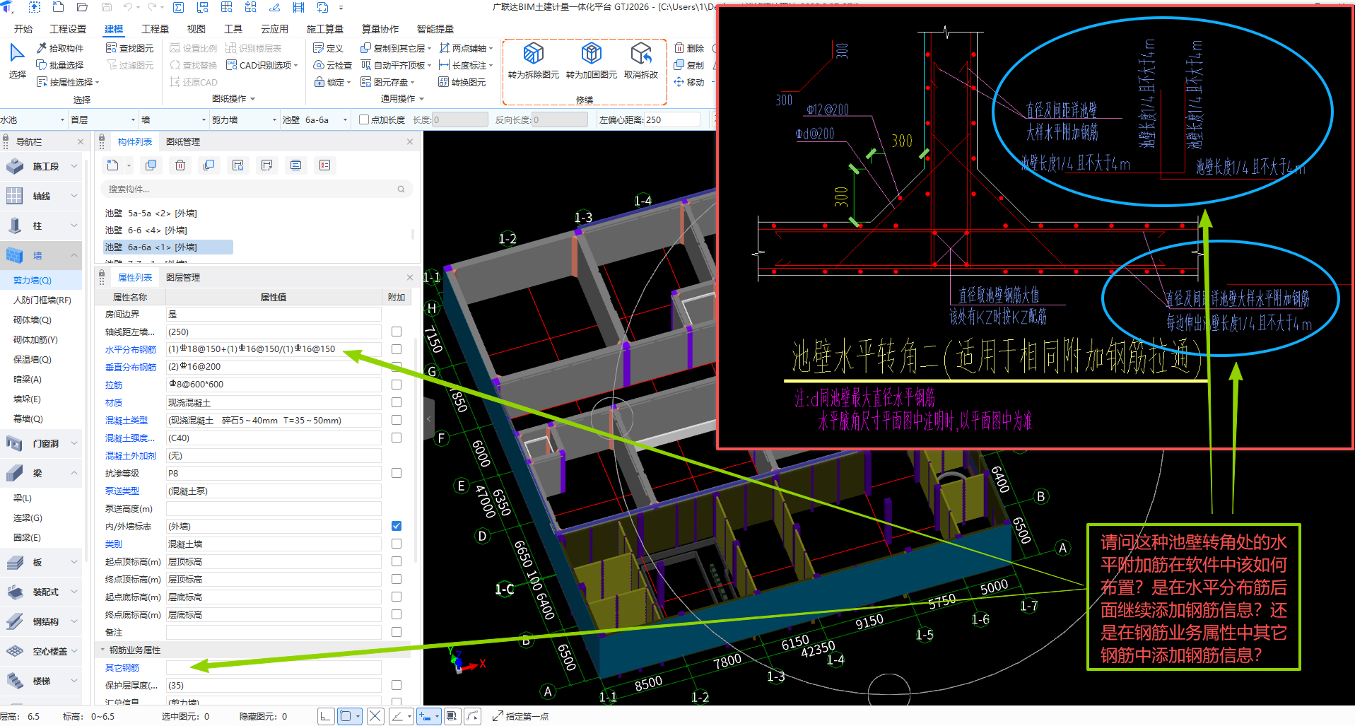The image size is (1355, 726).
Task: Toggle 附加 checkbox for 拉筋 row
Action: tap(397, 385)
